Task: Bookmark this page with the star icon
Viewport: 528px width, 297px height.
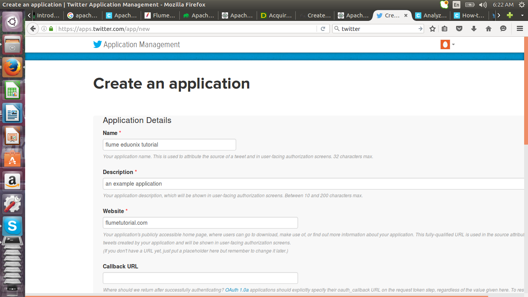Action: 433,29
